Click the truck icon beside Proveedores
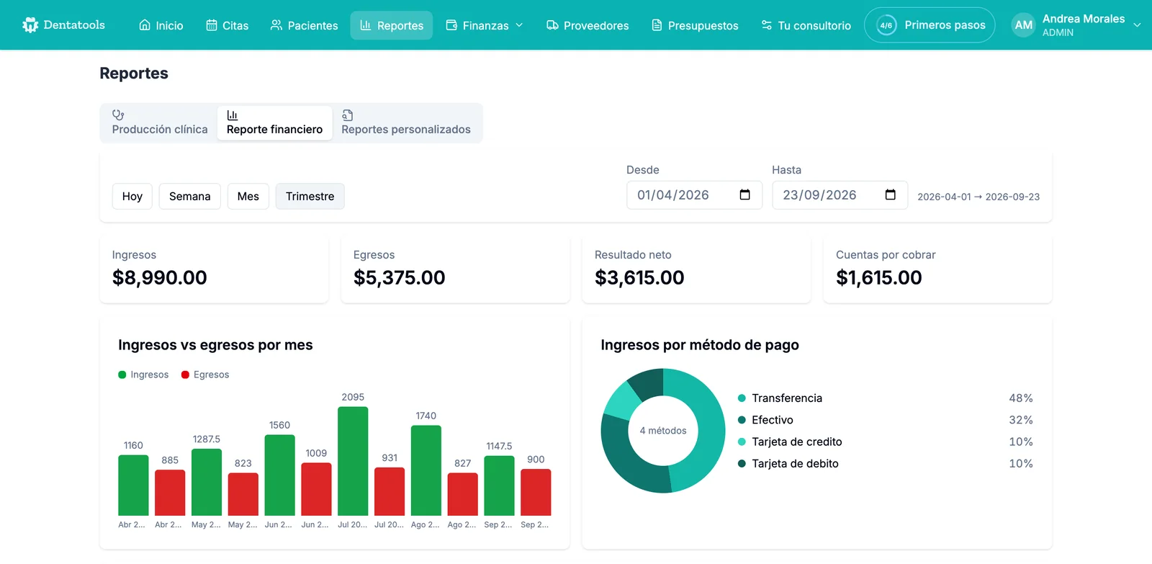The height and width of the screenshot is (564, 1152). [x=552, y=25]
